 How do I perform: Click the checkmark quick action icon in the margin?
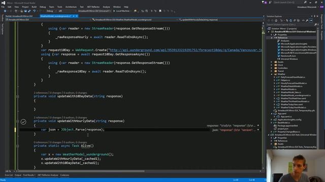point(23,122)
